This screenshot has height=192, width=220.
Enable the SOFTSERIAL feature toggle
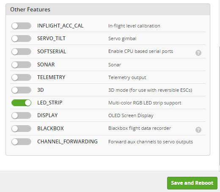point(21,52)
